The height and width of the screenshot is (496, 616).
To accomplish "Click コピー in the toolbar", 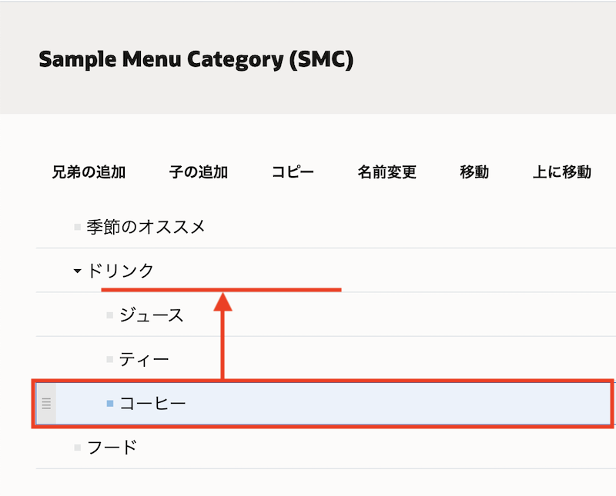I will coord(293,172).
